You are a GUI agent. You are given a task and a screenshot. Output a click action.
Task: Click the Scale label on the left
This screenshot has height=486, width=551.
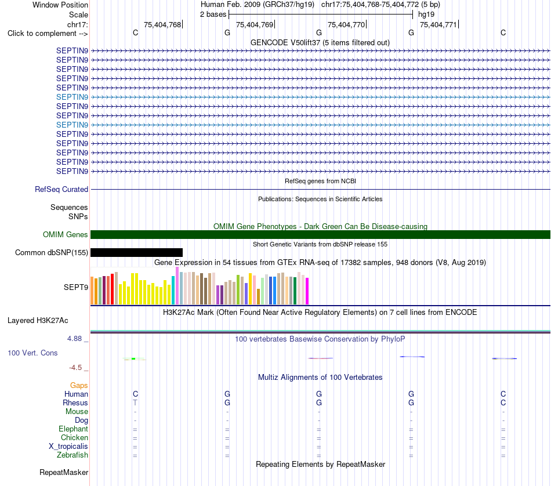[x=78, y=14]
